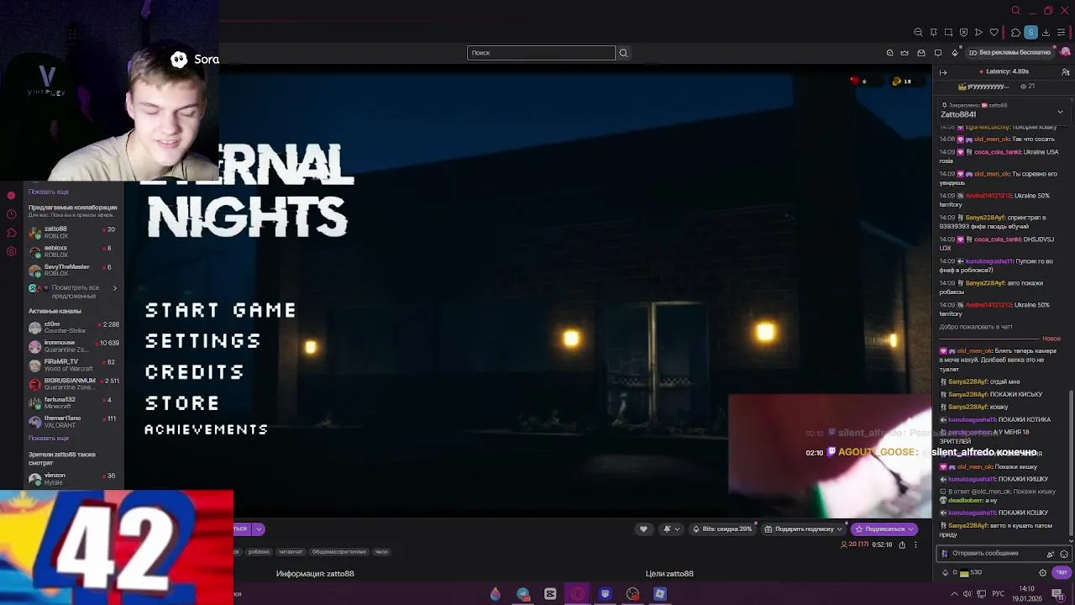
Task: Open the purple dropdown arrow beside the cut-off button
Action: tap(259, 529)
